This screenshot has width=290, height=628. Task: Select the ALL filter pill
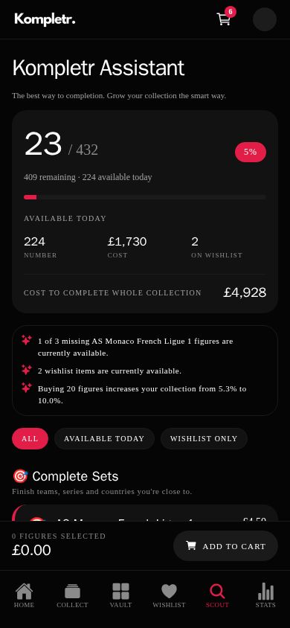30,438
